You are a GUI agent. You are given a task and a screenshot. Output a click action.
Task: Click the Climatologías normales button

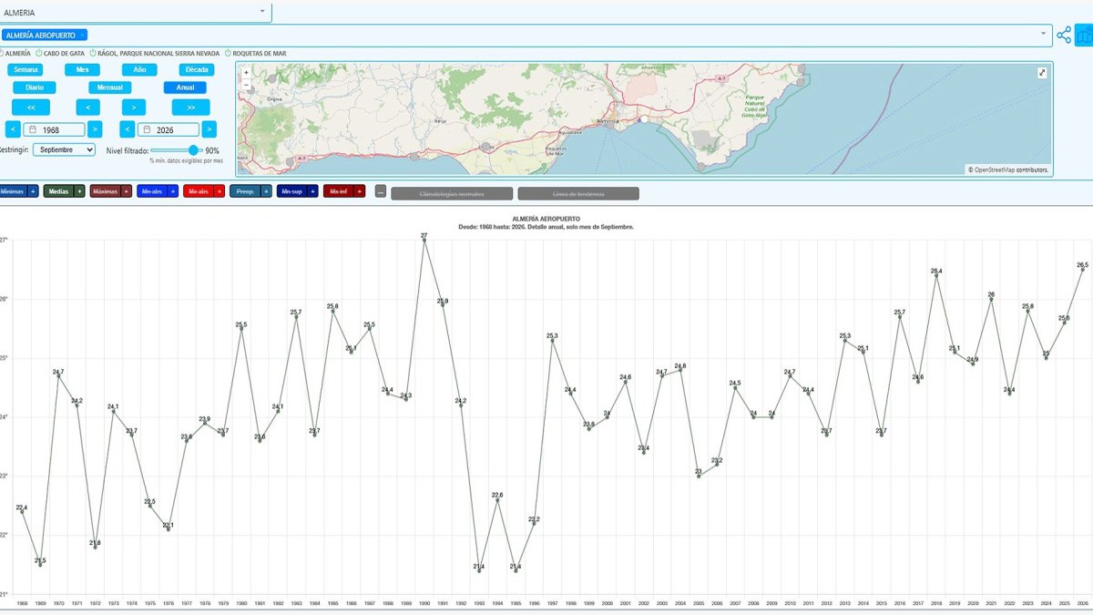pyautogui.click(x=451, y=193)
